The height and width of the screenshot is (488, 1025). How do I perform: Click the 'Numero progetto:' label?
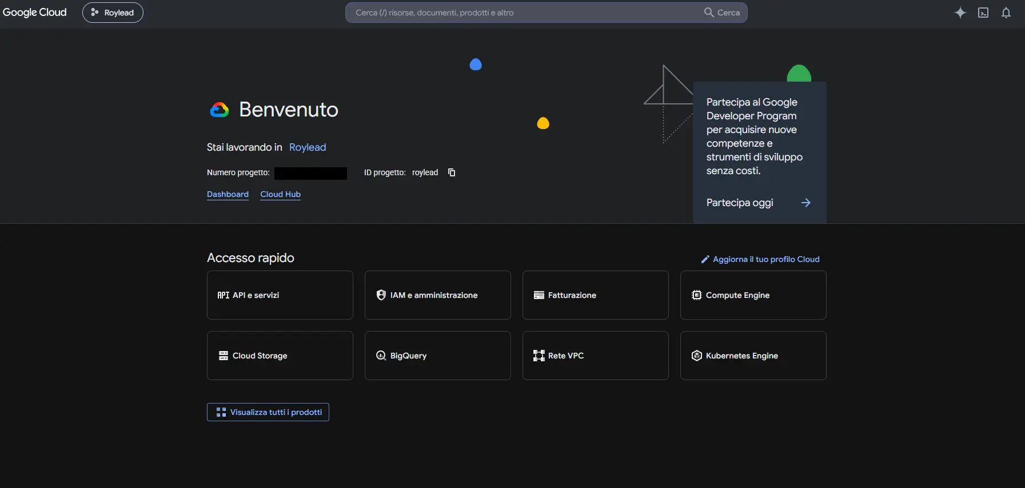tap(238, 172)
